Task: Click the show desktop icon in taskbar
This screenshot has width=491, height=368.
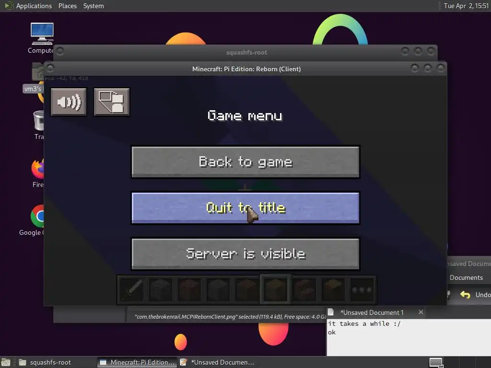Action: tap(6, 362)
